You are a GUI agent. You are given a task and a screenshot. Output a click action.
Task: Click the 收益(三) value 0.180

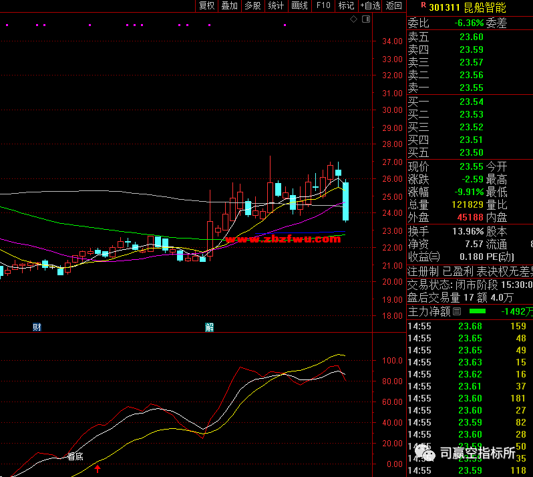coord(471,257)
